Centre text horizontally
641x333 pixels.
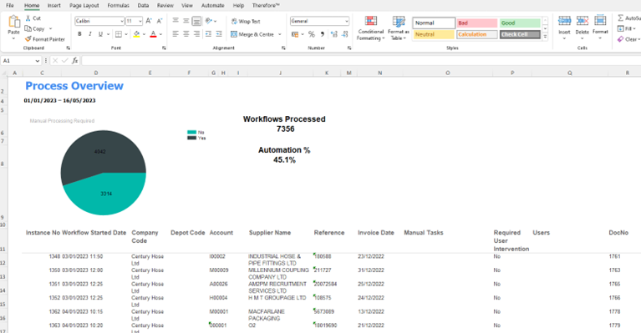pyautogui.click(x=186, y=34)
